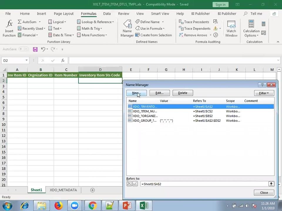Image resolution: width=282 pixels, height=211 pixels.
Task: Select the XDO_?ITEM_NU... name row
Action: pos(200,111)
